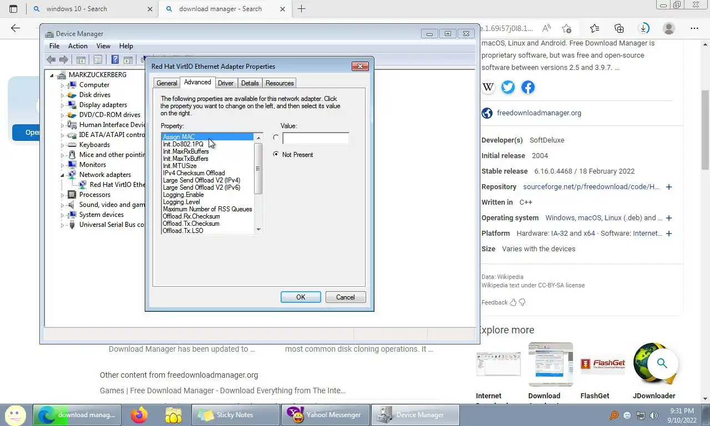Click round search magnifier button in browser
710x426 pixels.
[662, 363]
